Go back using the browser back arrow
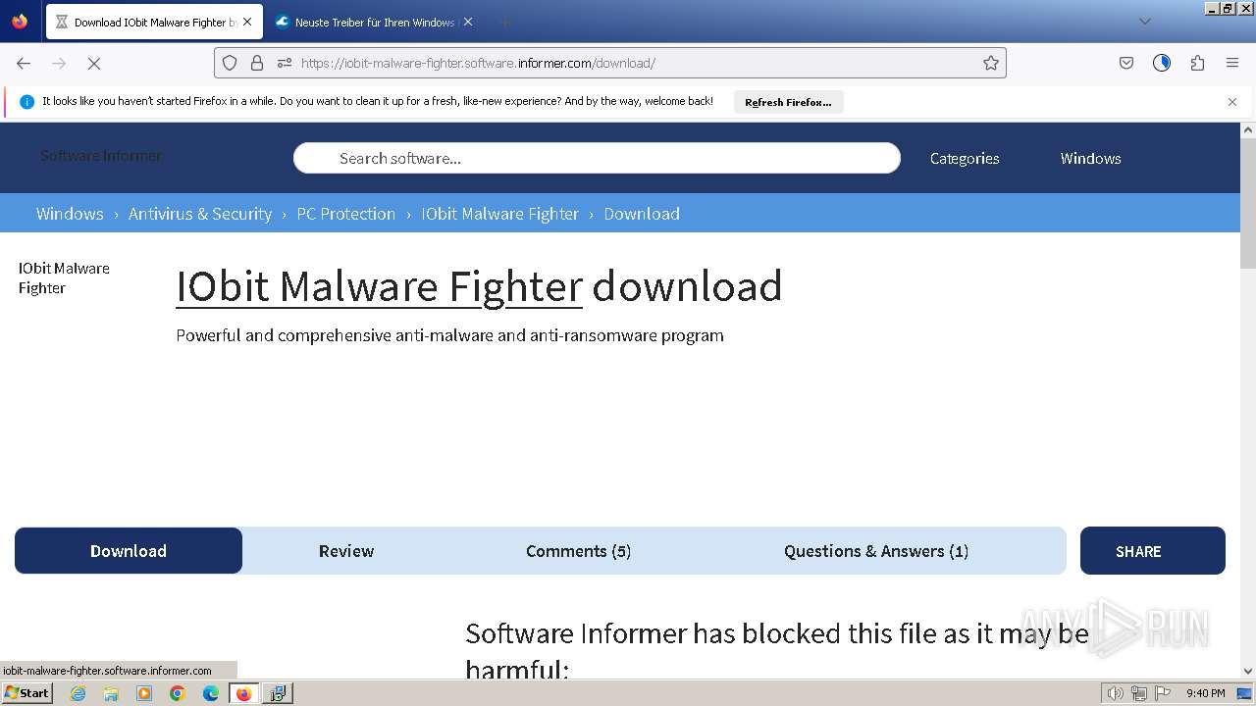The image size is (1256, 706). [24, 63]
